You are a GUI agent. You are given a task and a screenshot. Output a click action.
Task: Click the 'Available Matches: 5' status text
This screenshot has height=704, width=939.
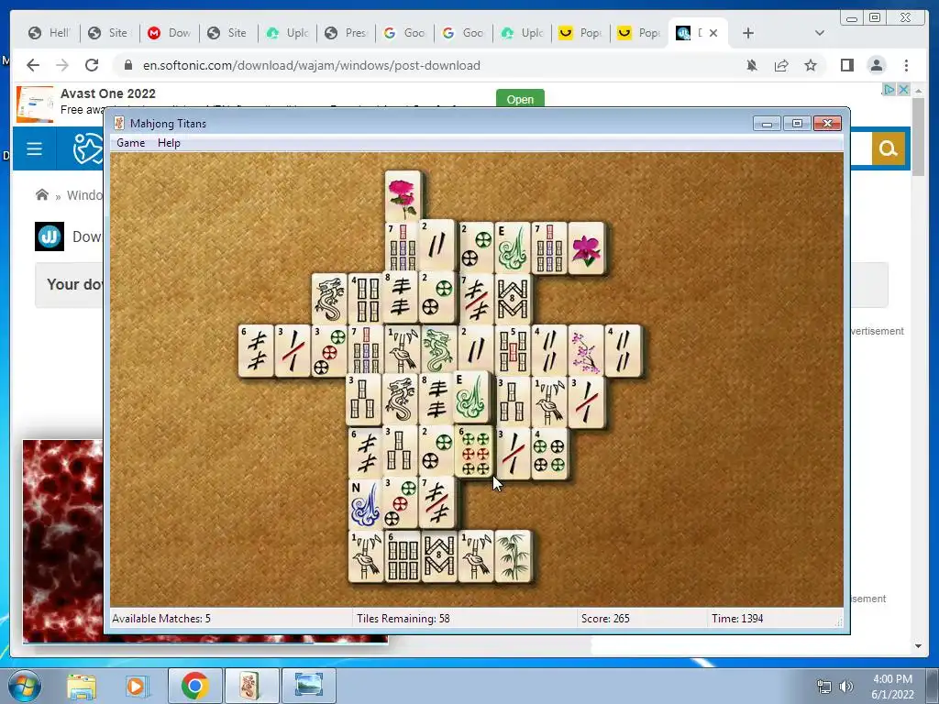pos(161,619)
